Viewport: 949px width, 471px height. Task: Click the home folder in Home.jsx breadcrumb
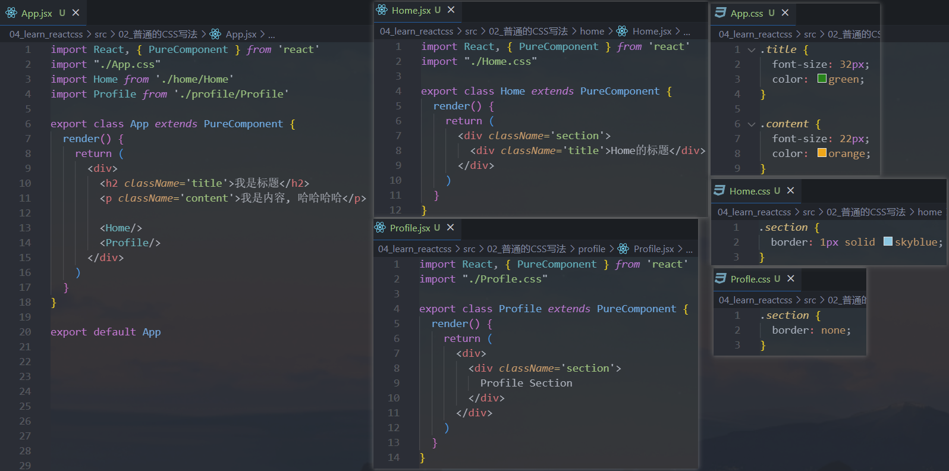[x=592, y=32]
